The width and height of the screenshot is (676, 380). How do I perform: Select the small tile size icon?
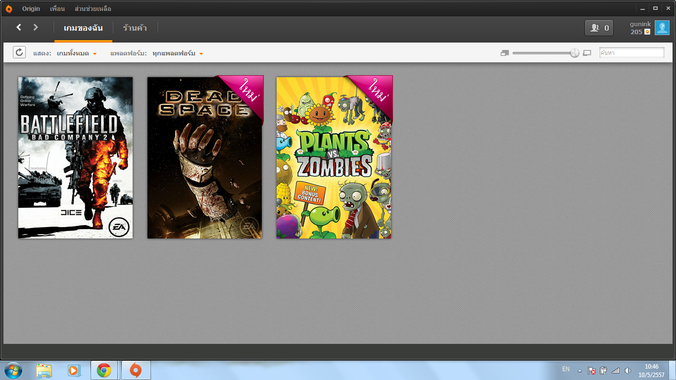505,53
